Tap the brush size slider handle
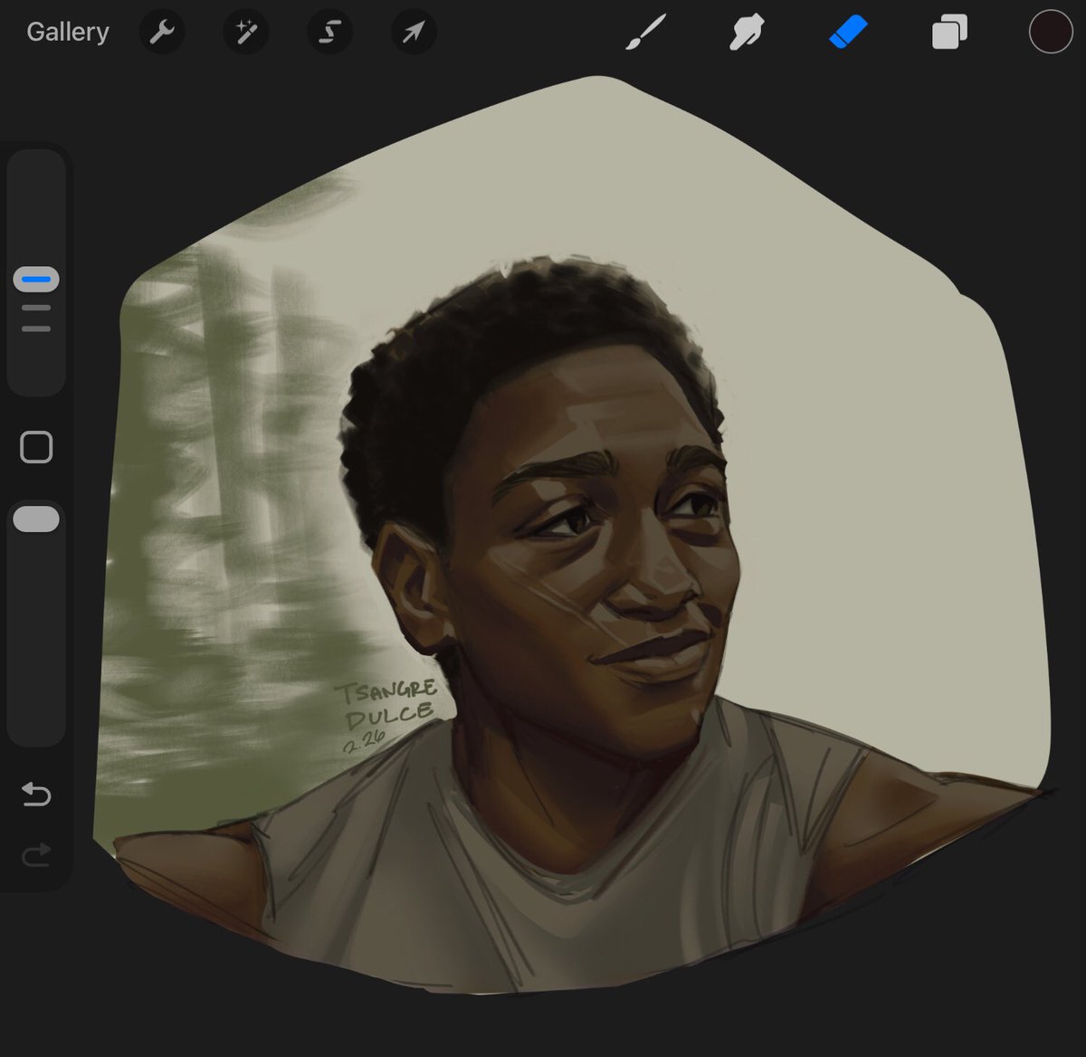 click(x=36, y=280)
